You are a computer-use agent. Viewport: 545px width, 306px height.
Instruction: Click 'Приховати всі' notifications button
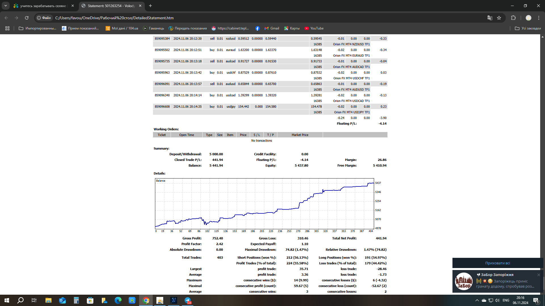pyautogui.click(x=497, y=263)
